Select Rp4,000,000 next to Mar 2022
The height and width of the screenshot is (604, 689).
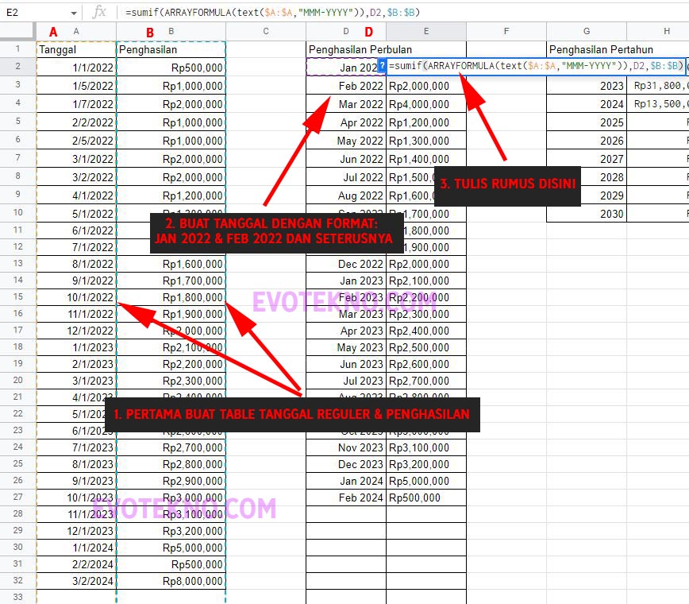pyautogui.click(x=426, y=104)
